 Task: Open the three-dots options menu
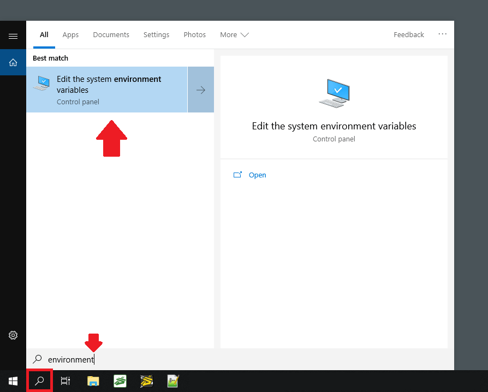tap(442, 34)
